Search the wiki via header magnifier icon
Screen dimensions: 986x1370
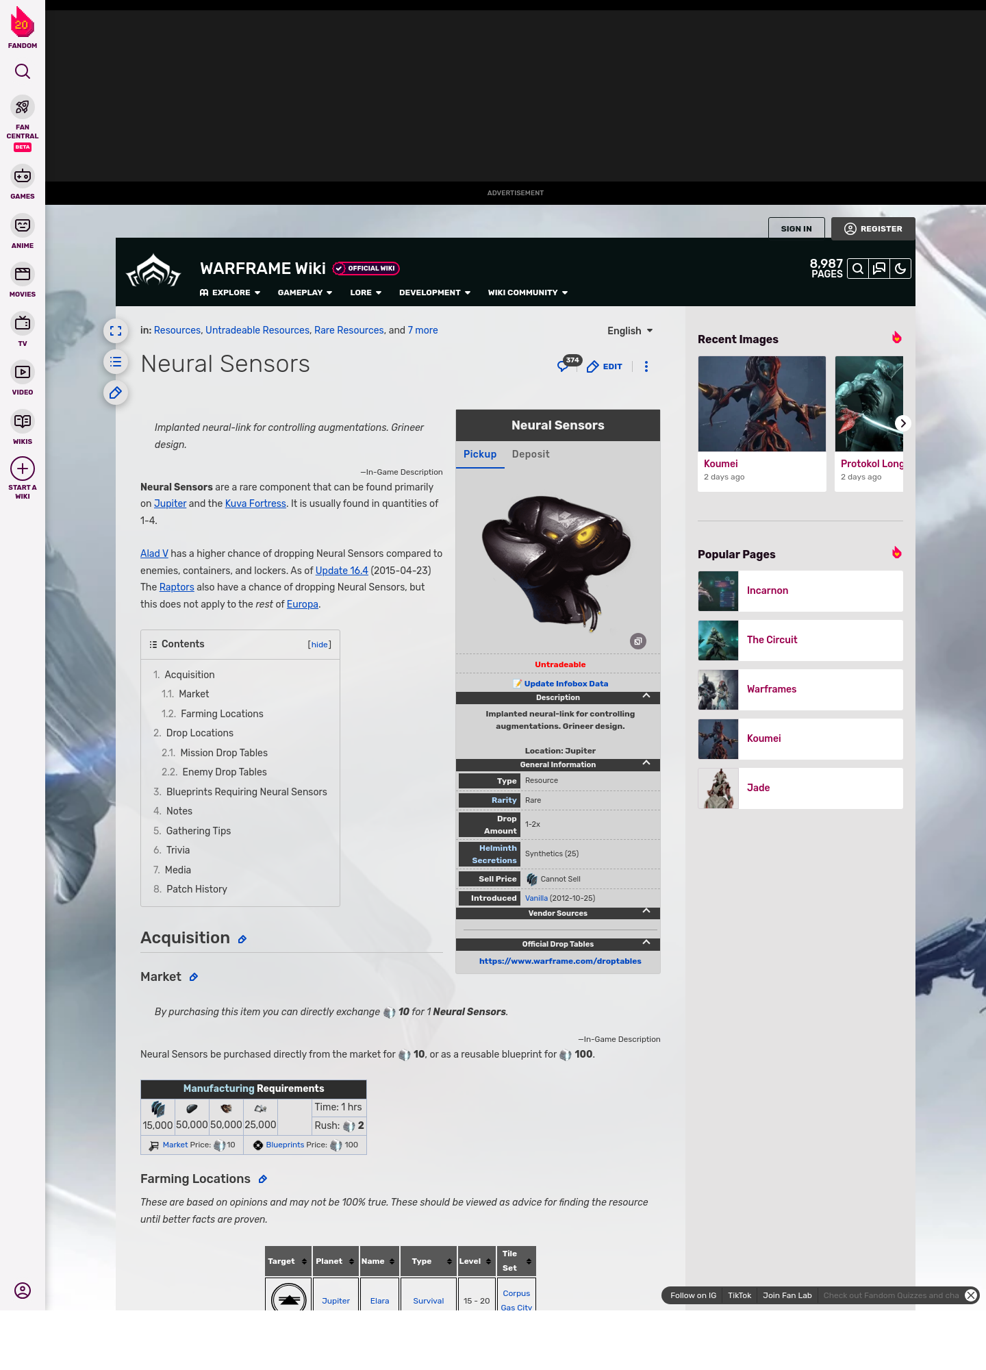coord(858,269)
